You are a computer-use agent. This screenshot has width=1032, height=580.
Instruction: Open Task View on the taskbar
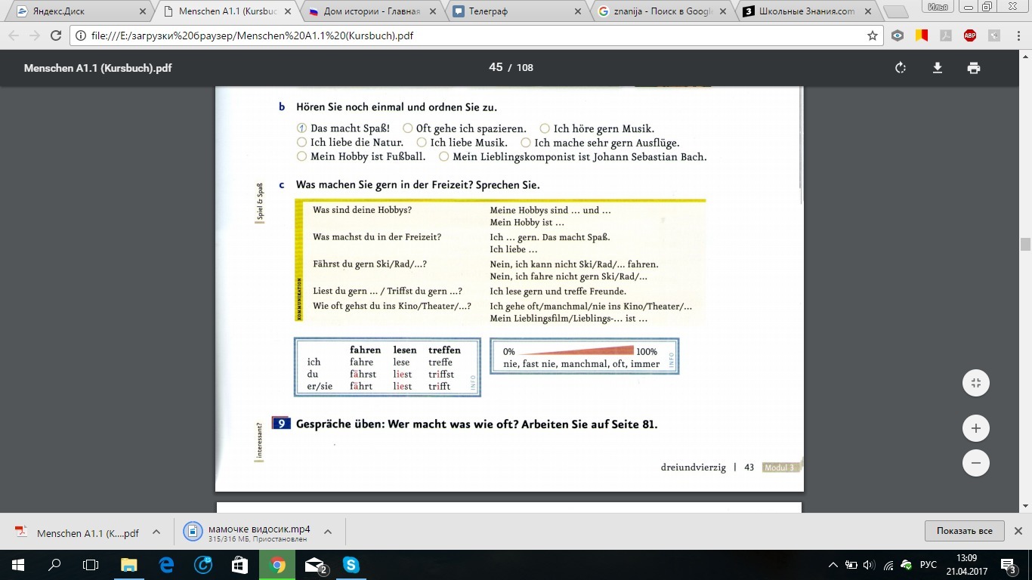(x=91, y=564)
